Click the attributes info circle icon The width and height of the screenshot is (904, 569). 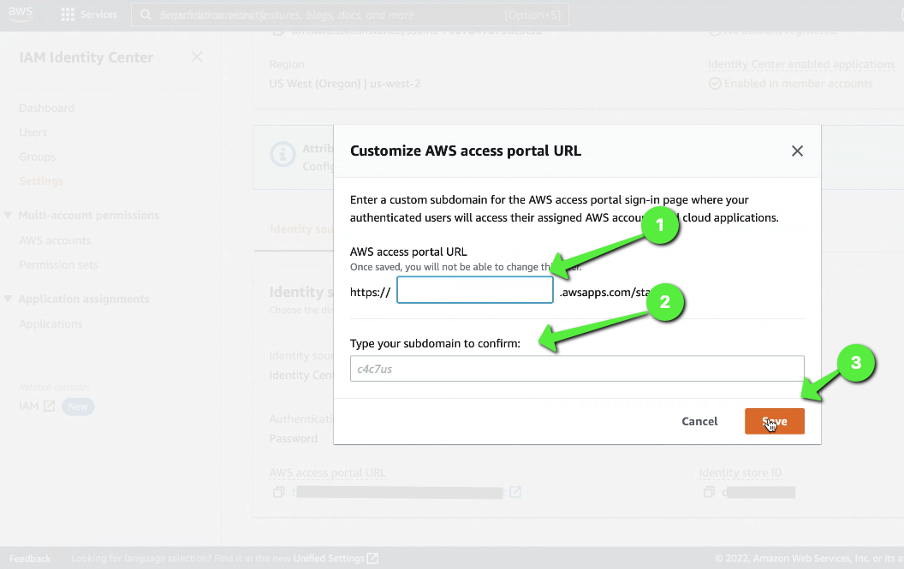tap(282, 155)
